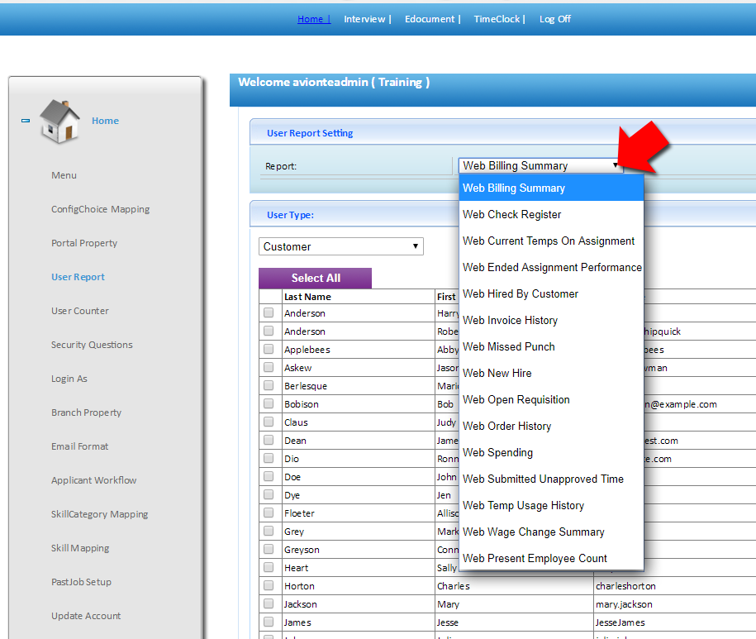The height and width of the screenshot is (639, 756).
Task: Choose Web Current Temps On Assignment
Action: (x=551, y=241)
